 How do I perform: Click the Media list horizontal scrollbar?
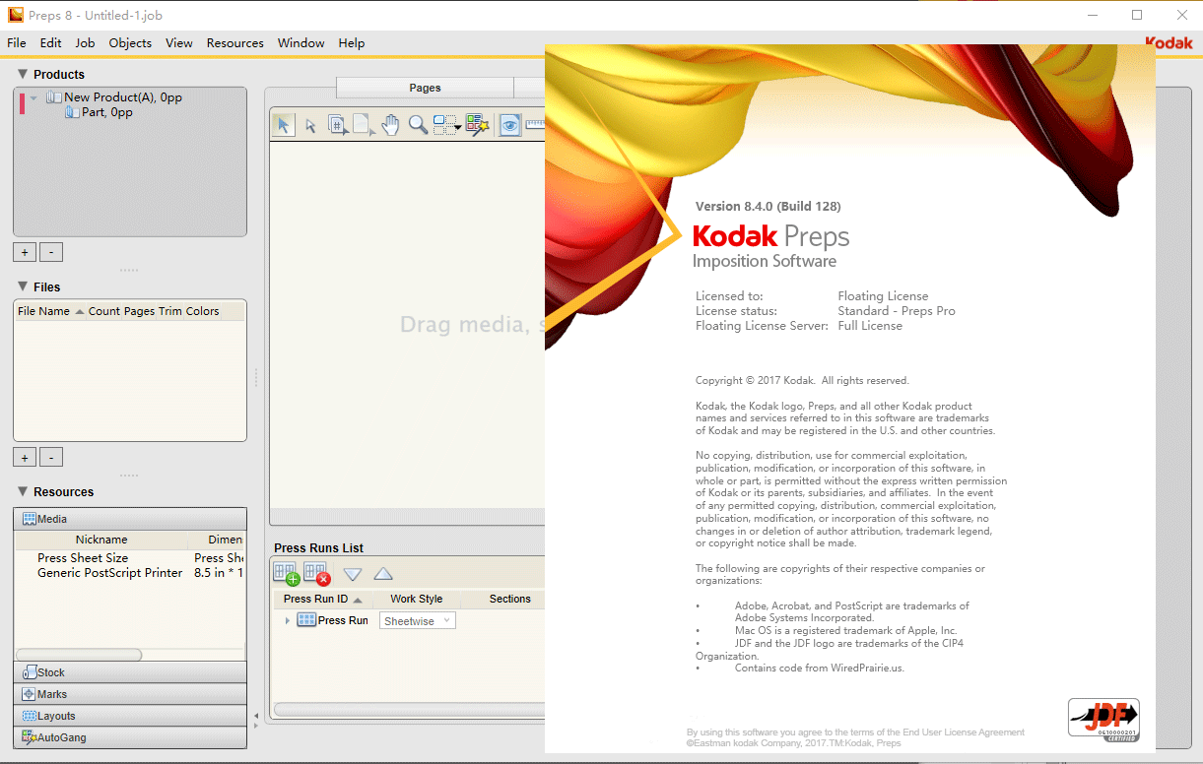click(x=79, y=655)
